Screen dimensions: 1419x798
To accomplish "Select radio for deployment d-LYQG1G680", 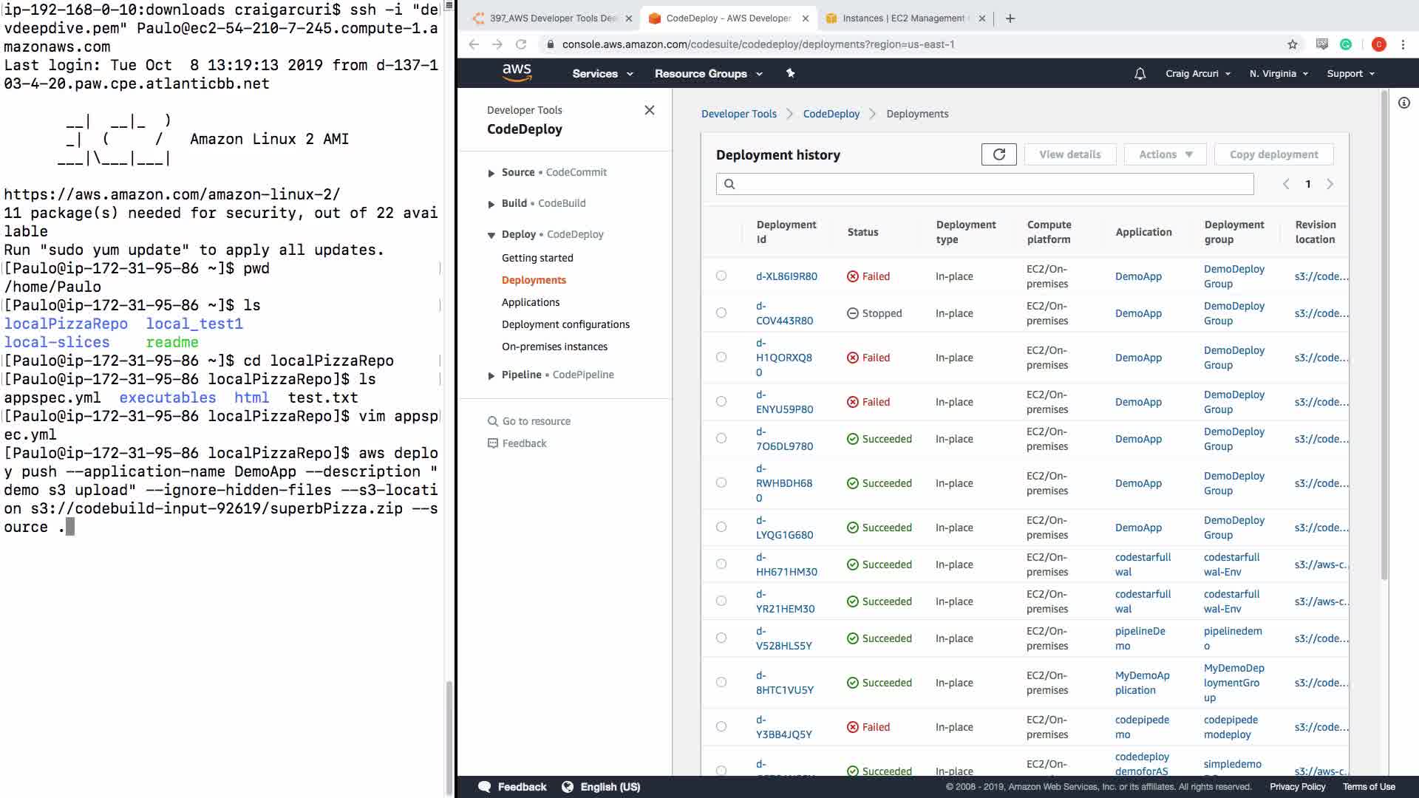I will 721,527.
